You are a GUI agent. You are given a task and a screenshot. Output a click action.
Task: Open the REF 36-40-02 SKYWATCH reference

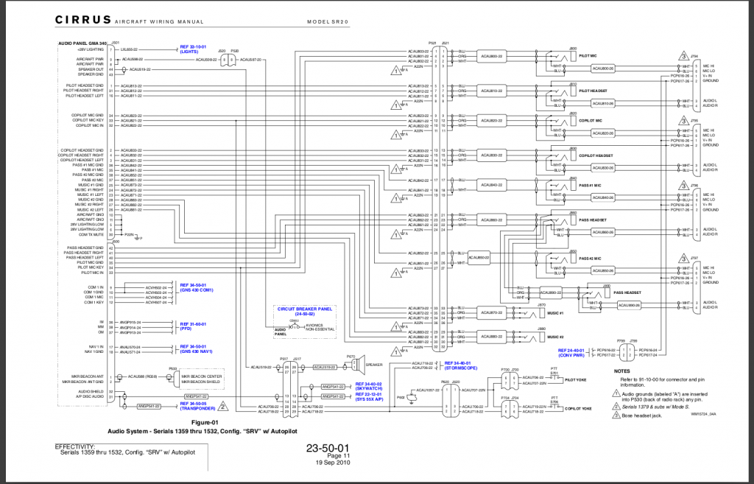click(x=368, y=385)
